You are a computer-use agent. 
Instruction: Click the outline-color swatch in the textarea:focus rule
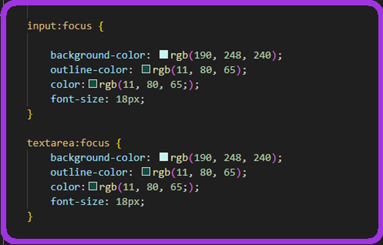pos(146,172)
